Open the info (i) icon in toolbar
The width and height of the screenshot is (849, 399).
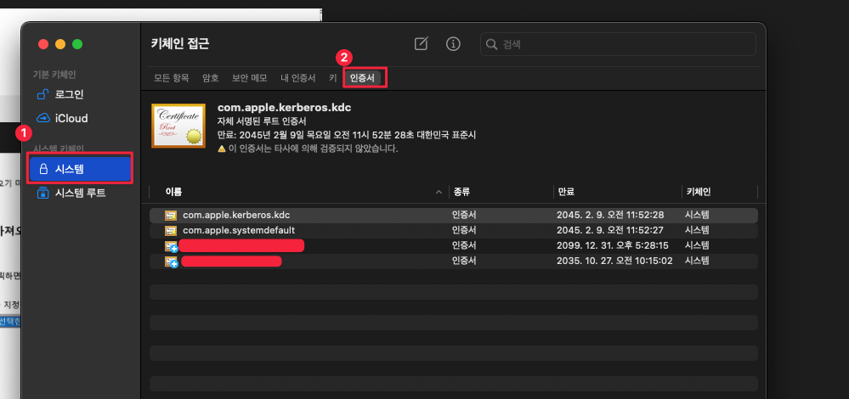click(x=453, y=44)
